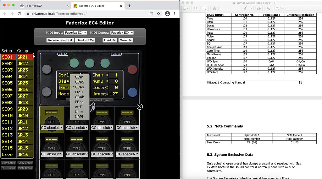Choose CCAh in the type list
Viewport: 322px width, 179px height.
(80, 97)
